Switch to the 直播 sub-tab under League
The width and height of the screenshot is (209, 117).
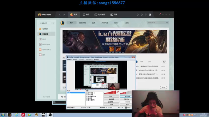tap(94, 23)
